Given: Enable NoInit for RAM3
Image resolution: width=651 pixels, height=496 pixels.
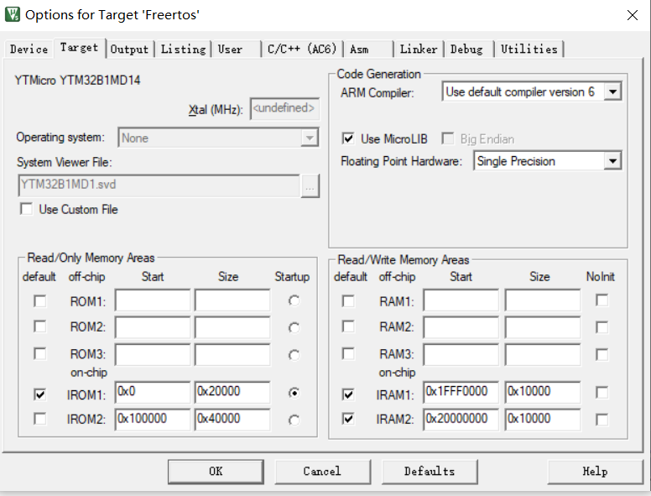Looking at the screenshot, I should (x=602, y=354).
